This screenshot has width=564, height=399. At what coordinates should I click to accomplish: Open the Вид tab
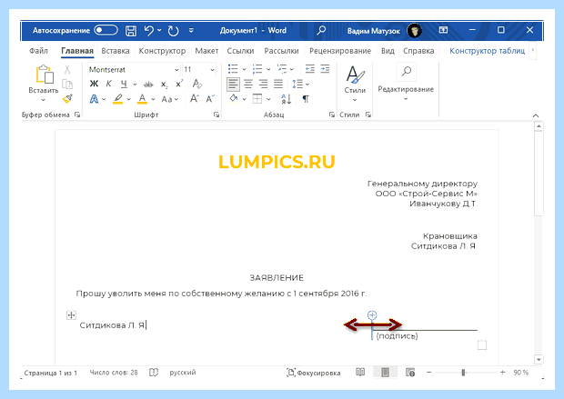coord(388,51)
